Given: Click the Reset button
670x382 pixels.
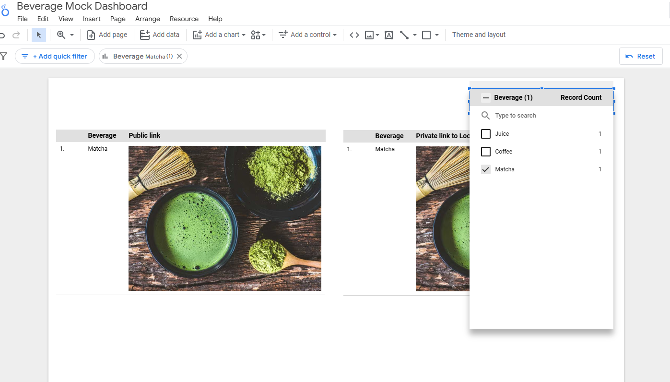Looking at the screenshot, I should [641, 56].
